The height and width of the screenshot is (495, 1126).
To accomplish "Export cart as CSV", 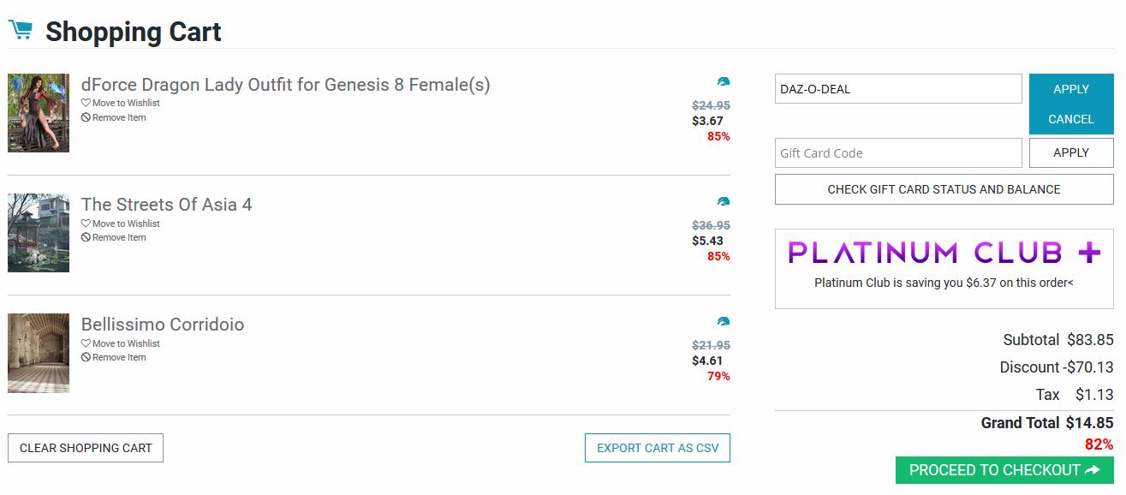I will (x=657, y=448).
